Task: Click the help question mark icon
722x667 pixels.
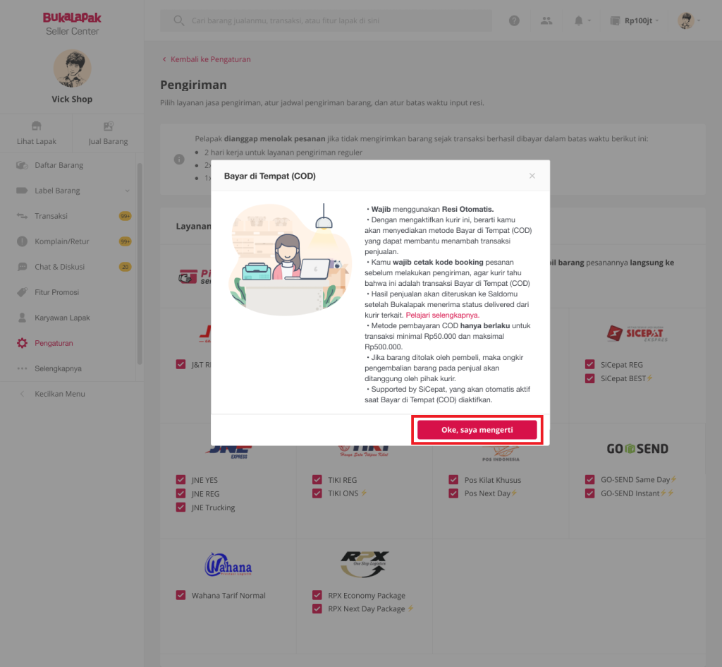Action: coord(514,20)
